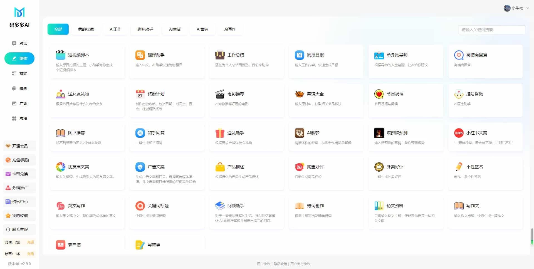This screenshot has width=534, height=269.
Task: Click the 英文写作 En icon
Action: click(x=60, y=206)
